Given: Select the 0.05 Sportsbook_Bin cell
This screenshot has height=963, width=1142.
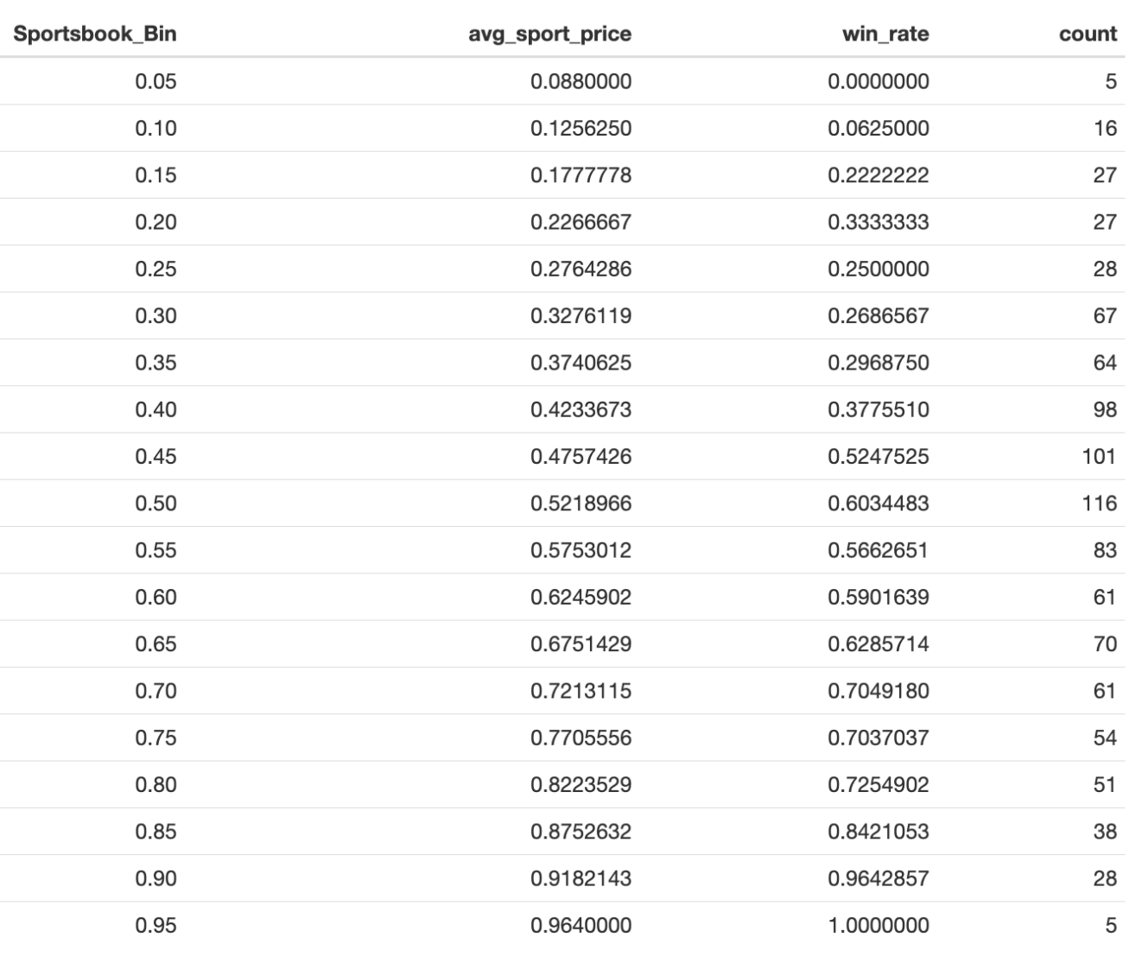Looking at the screenshot, I should pos(155,82).
